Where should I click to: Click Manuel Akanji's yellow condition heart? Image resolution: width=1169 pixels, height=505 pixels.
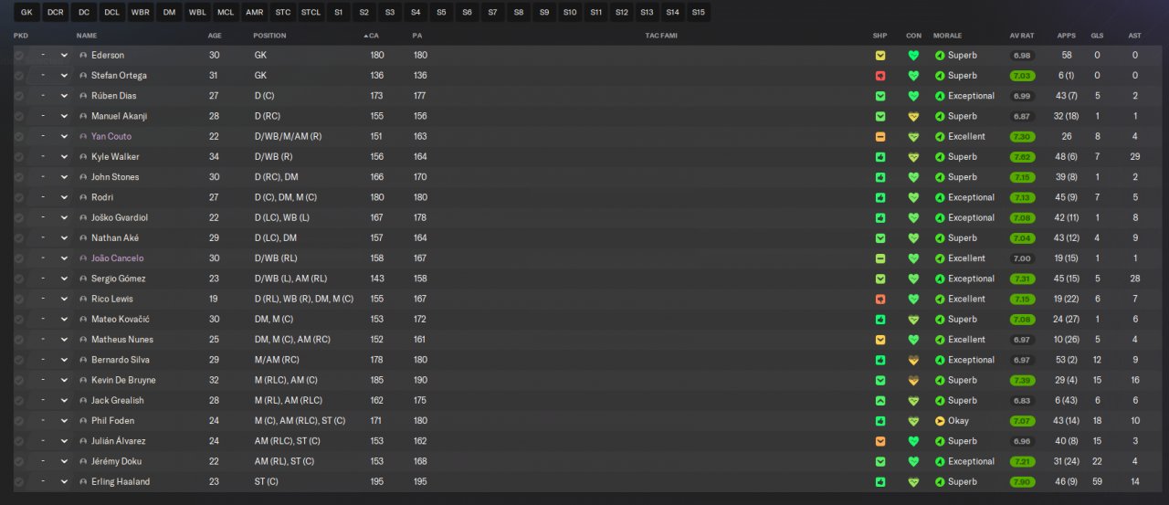tap(913, 116)
